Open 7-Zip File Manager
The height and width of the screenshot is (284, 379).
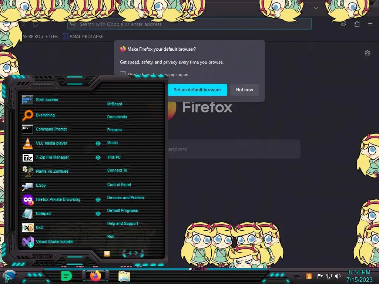coord(46,157)
